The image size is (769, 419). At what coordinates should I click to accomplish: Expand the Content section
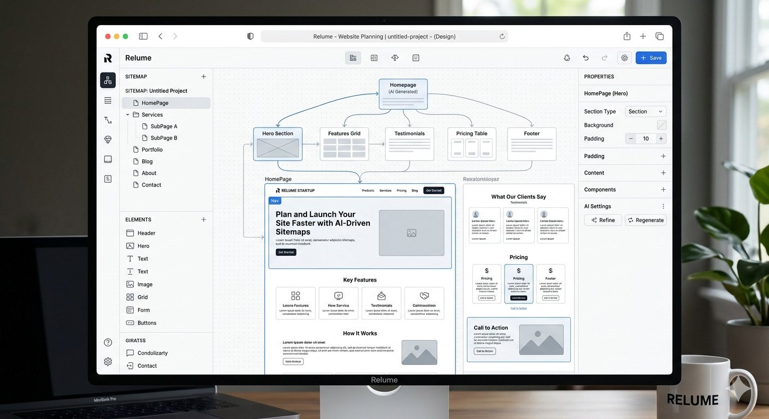(663, 173)
